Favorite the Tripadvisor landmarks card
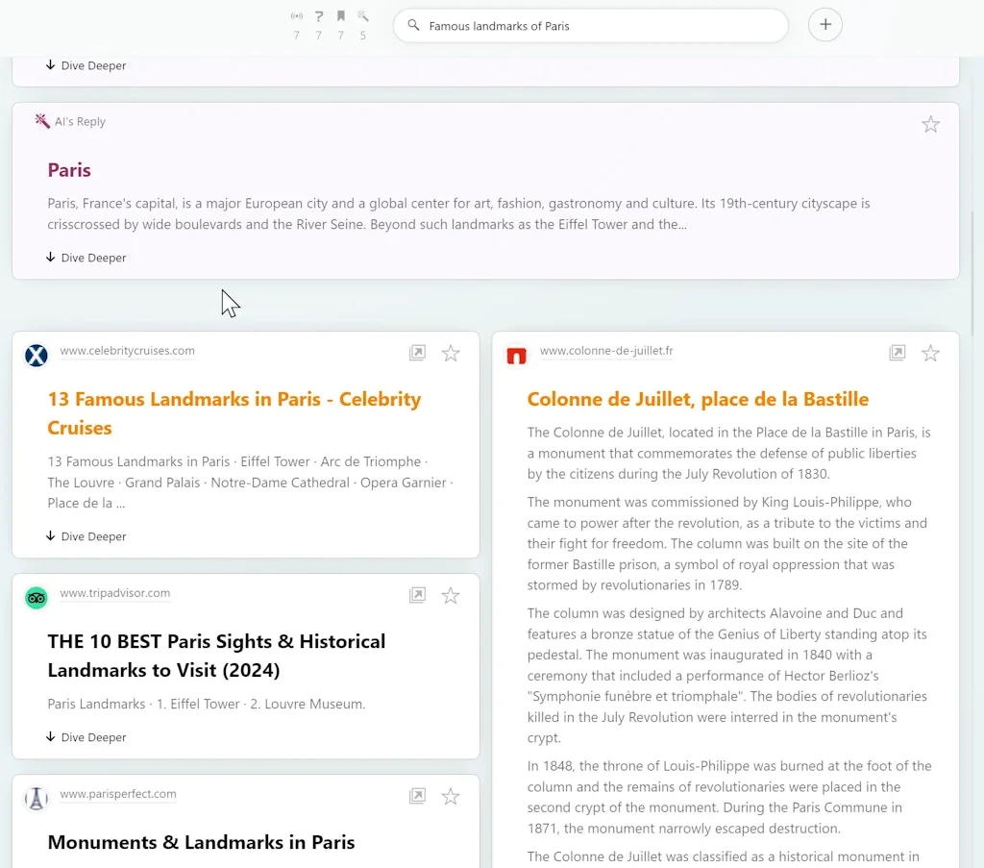This screenshot has width=984, height=868. (451, 595)
